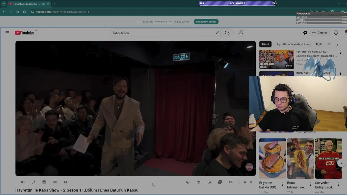Click the main video player frame
This screenshot has height=195, width=347.
click(136, 108)
